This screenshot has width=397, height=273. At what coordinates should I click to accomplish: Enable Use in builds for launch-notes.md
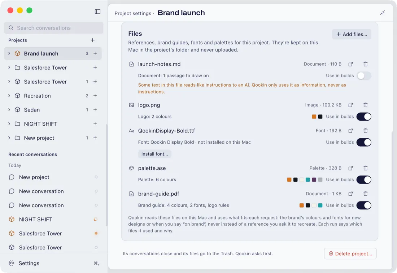coord(364,76)
